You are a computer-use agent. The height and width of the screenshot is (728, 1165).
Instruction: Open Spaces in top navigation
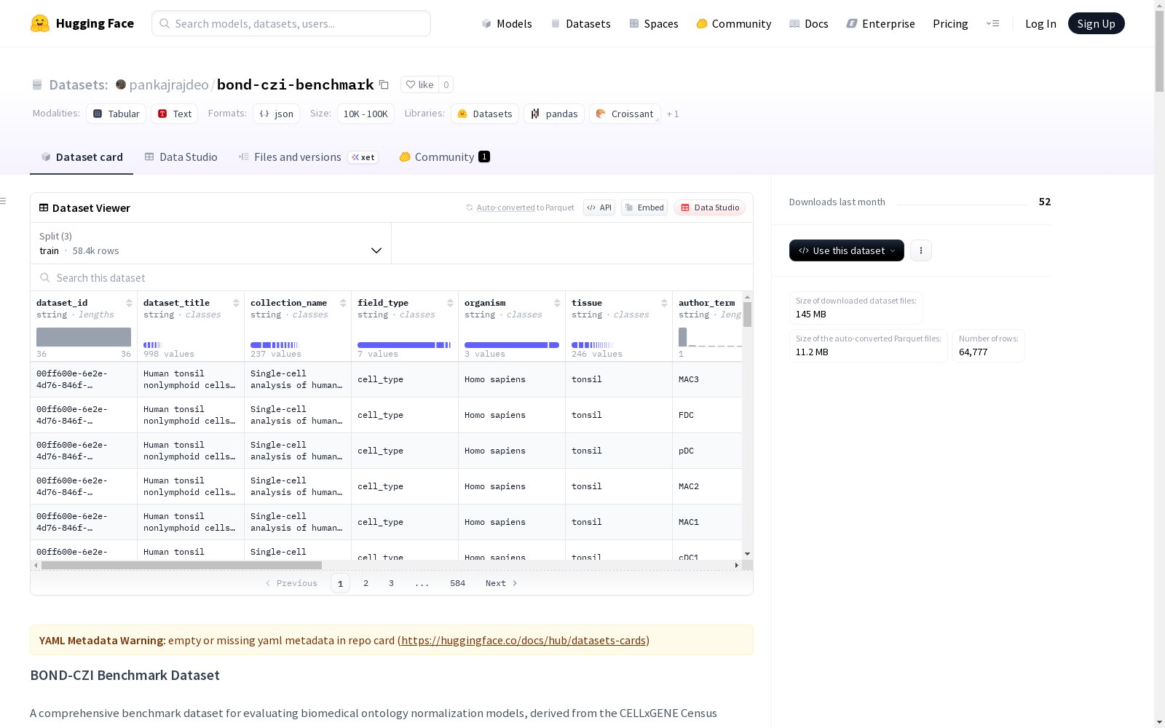click(654, 23)
